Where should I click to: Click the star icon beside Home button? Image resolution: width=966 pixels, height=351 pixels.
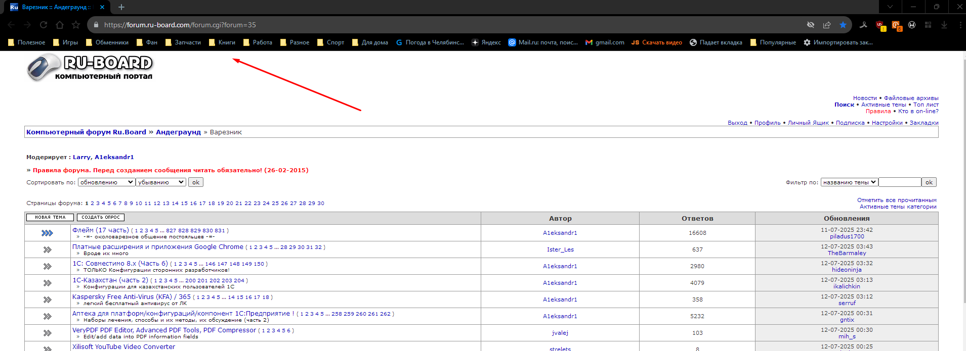tap(76, 25)
